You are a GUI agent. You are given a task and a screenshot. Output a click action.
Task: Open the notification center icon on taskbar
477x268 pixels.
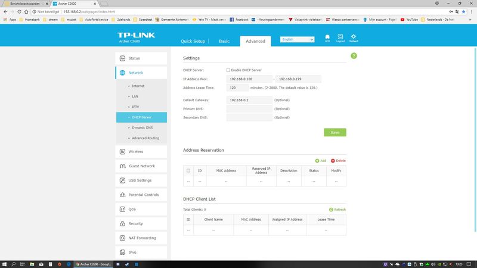469,264
